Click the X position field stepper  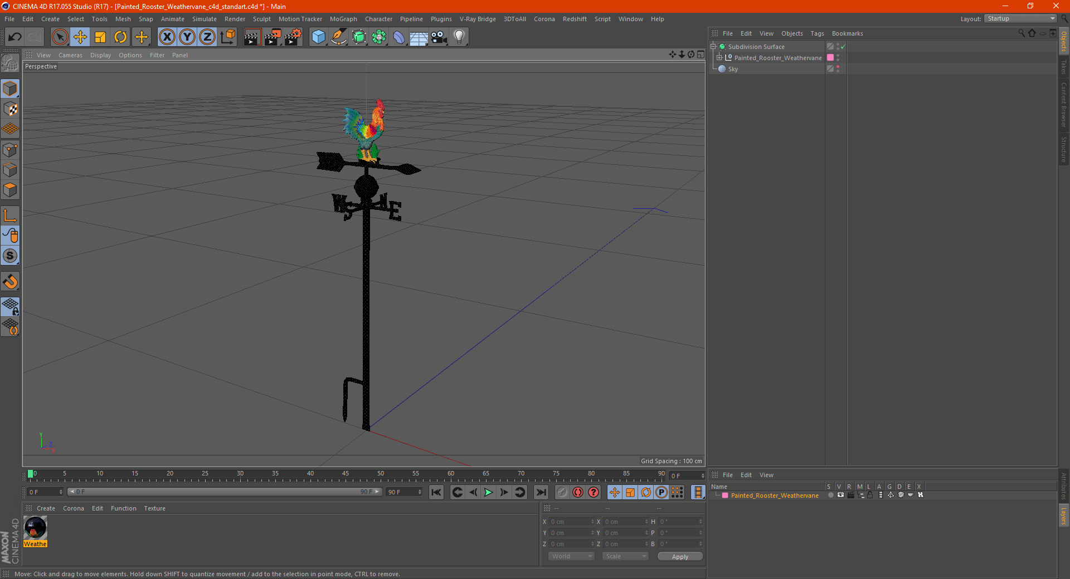click(592, 522)
